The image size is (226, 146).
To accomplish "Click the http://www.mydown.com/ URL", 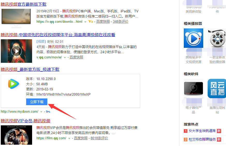I will tap(20, 111).
